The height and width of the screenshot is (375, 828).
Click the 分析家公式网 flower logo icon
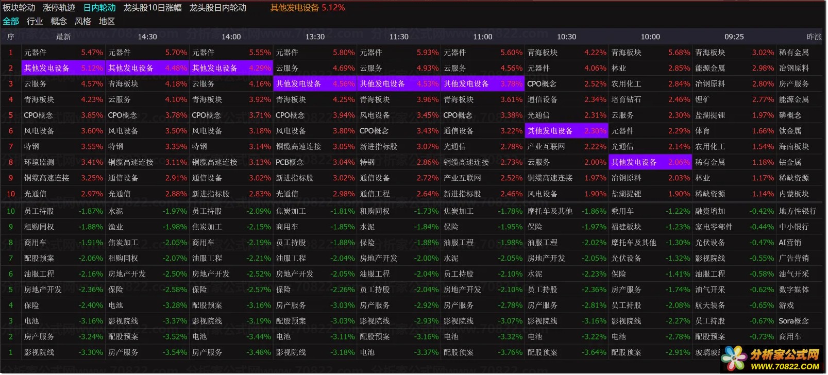734,358
